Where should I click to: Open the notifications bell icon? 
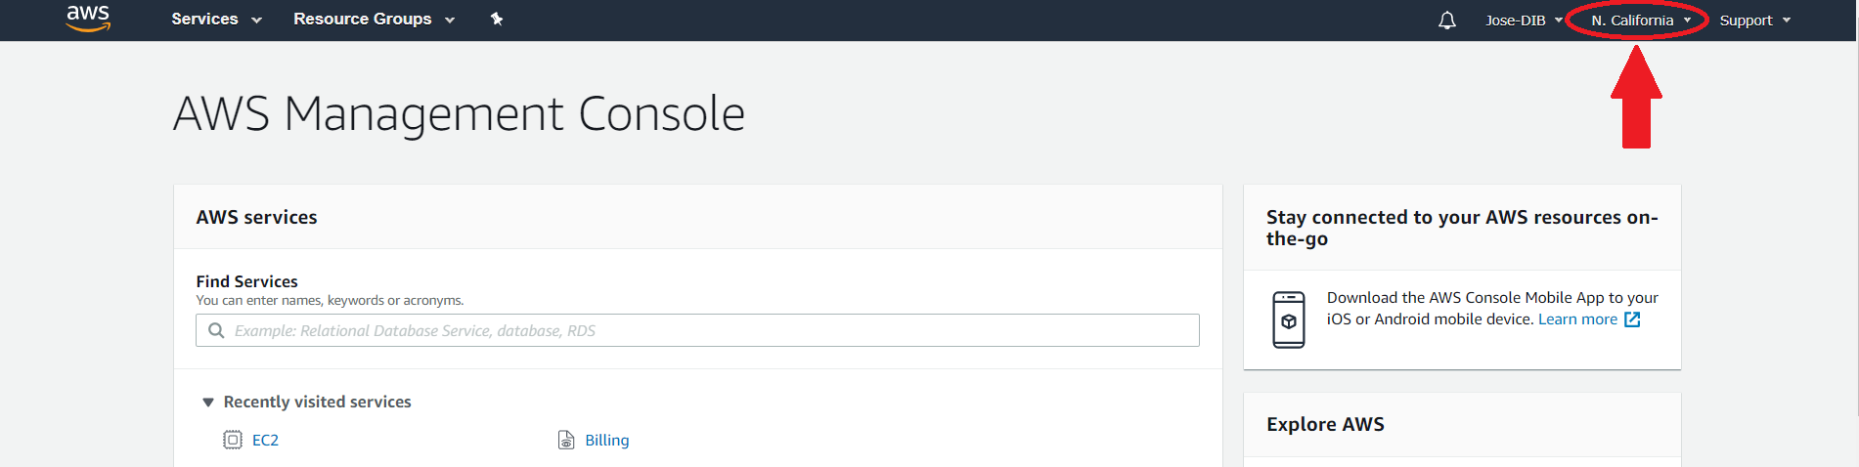pyautogui.click(x=1447, y=21)
